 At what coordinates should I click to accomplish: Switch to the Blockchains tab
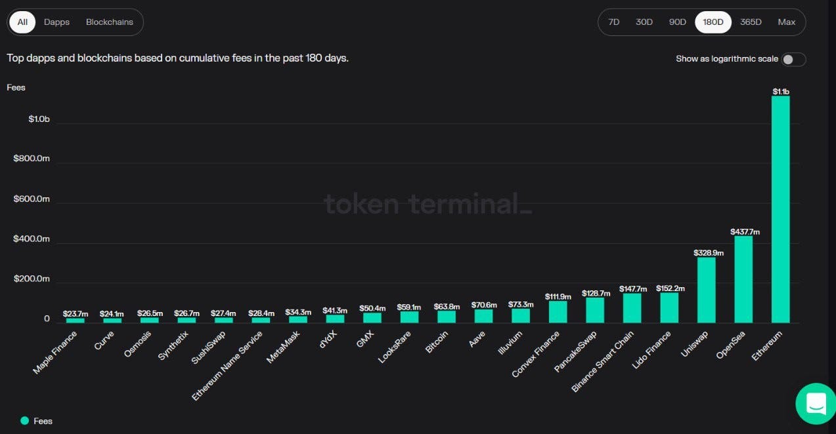[x=109, y=22]
